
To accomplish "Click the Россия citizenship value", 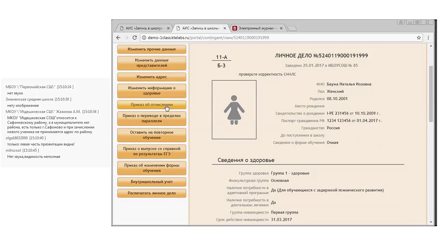I will pyautogui.click(x=333, y=128).
